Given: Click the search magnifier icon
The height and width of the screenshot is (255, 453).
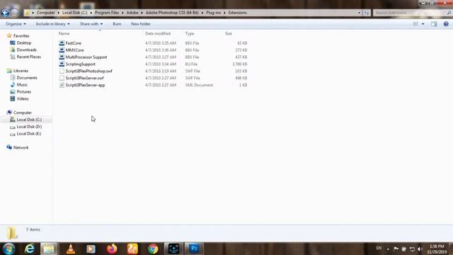Looking at the screenshot, I should click(449, 13).
